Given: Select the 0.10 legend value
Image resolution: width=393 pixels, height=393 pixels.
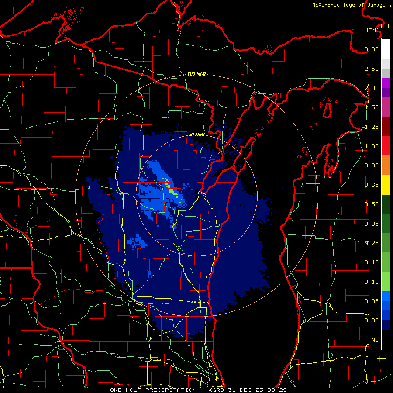Looking at the screenshot, I should pyautogui.click(x=372, y=282).
